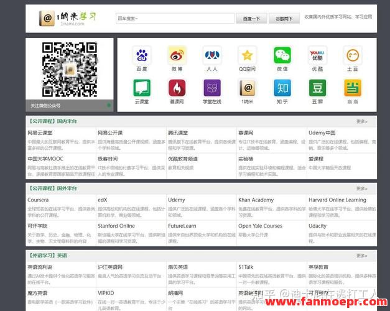Viewport: 390px width, 311px height.
Task: Open the 腾讯课堂 link
Action: 178,133
